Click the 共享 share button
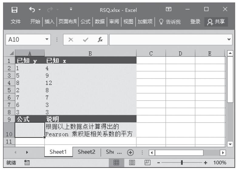Viewport: 237px width, 170px height. [216, 22]
